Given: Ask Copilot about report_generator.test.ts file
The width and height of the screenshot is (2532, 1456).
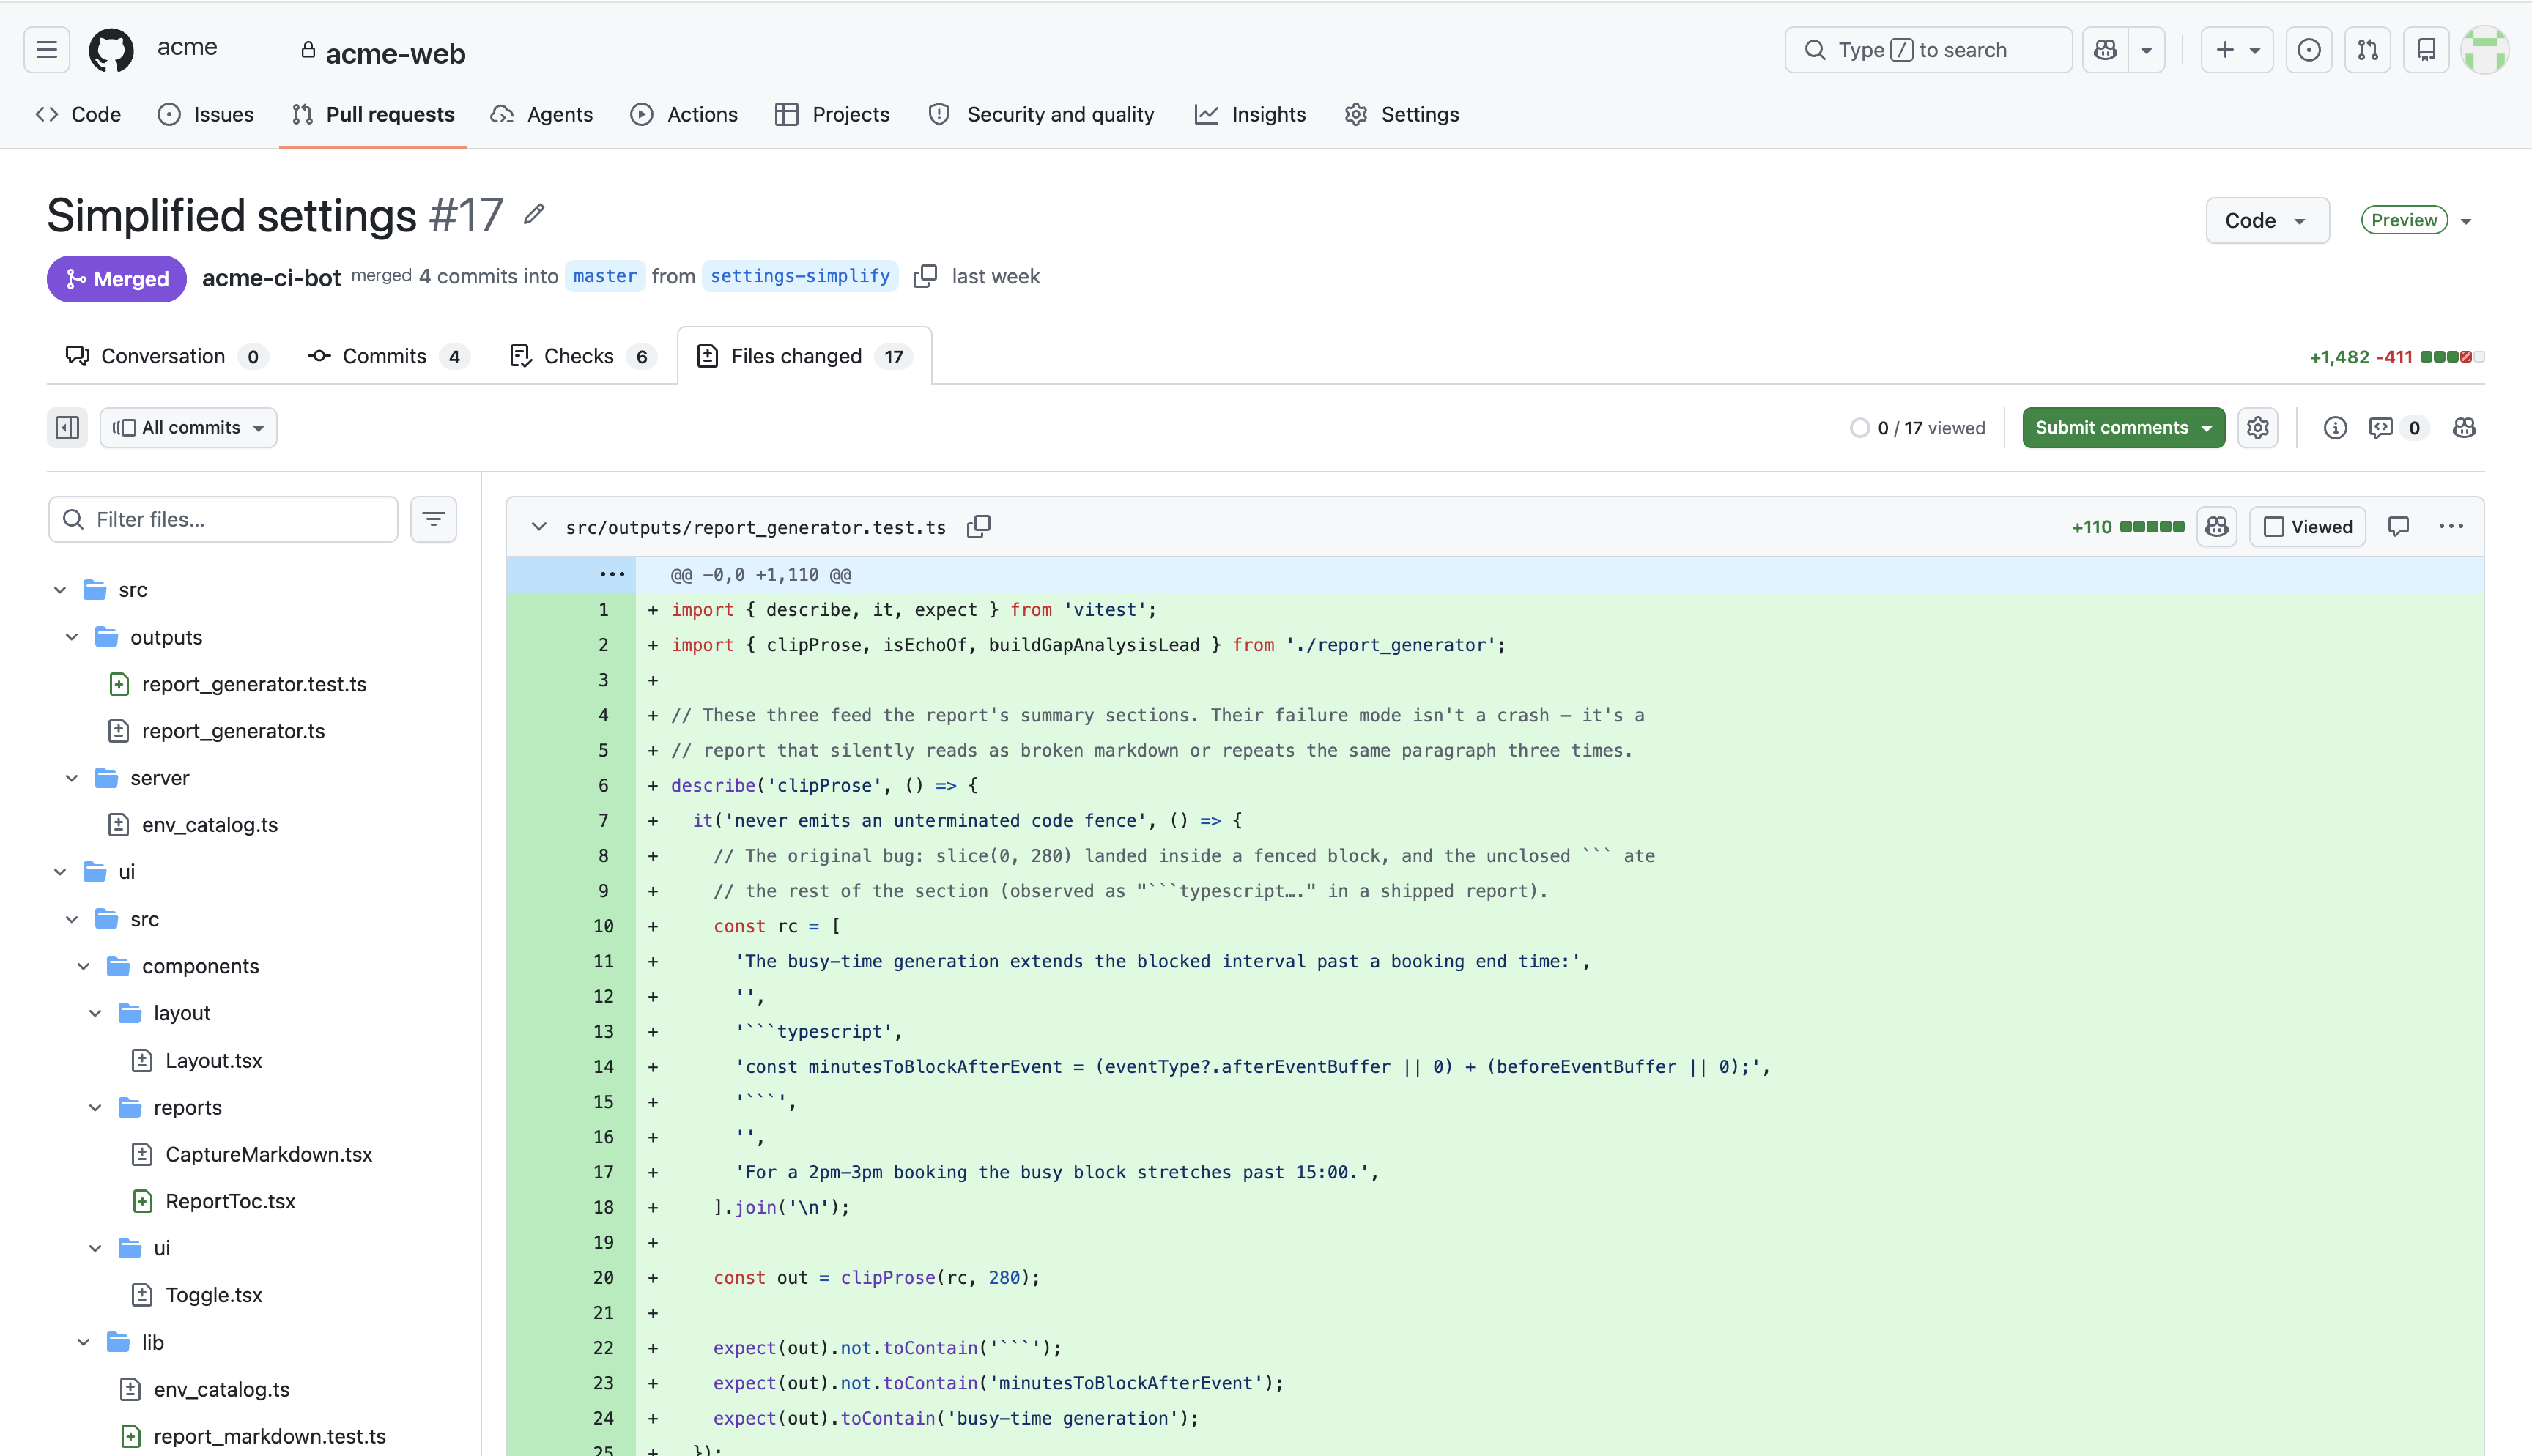Looking at the screenshot, I should (2217, 527).
